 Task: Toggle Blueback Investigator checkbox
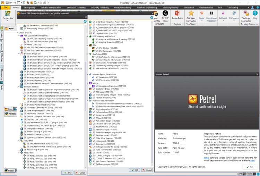point(25,72)
